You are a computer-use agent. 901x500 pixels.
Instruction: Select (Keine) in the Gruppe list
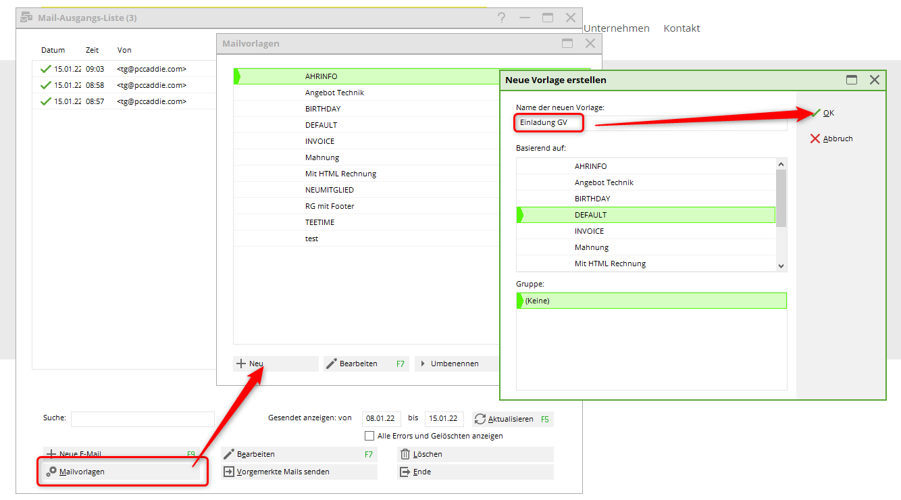click(x=652, y=301)
